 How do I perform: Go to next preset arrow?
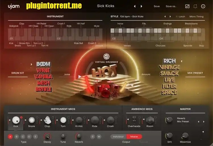[141, 6]
